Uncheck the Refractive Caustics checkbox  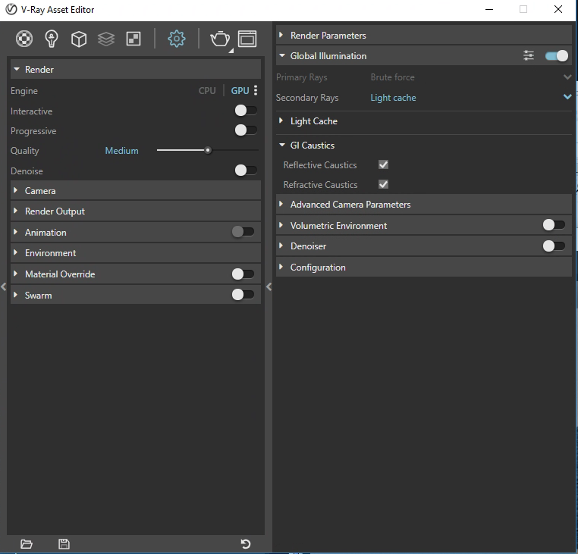click(x=383, y=184)
